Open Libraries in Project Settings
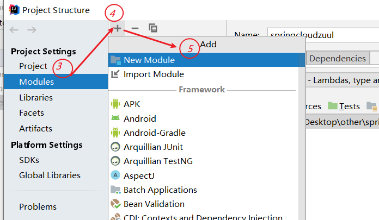Screen dimensions: 379x220 tap(36, 97)
